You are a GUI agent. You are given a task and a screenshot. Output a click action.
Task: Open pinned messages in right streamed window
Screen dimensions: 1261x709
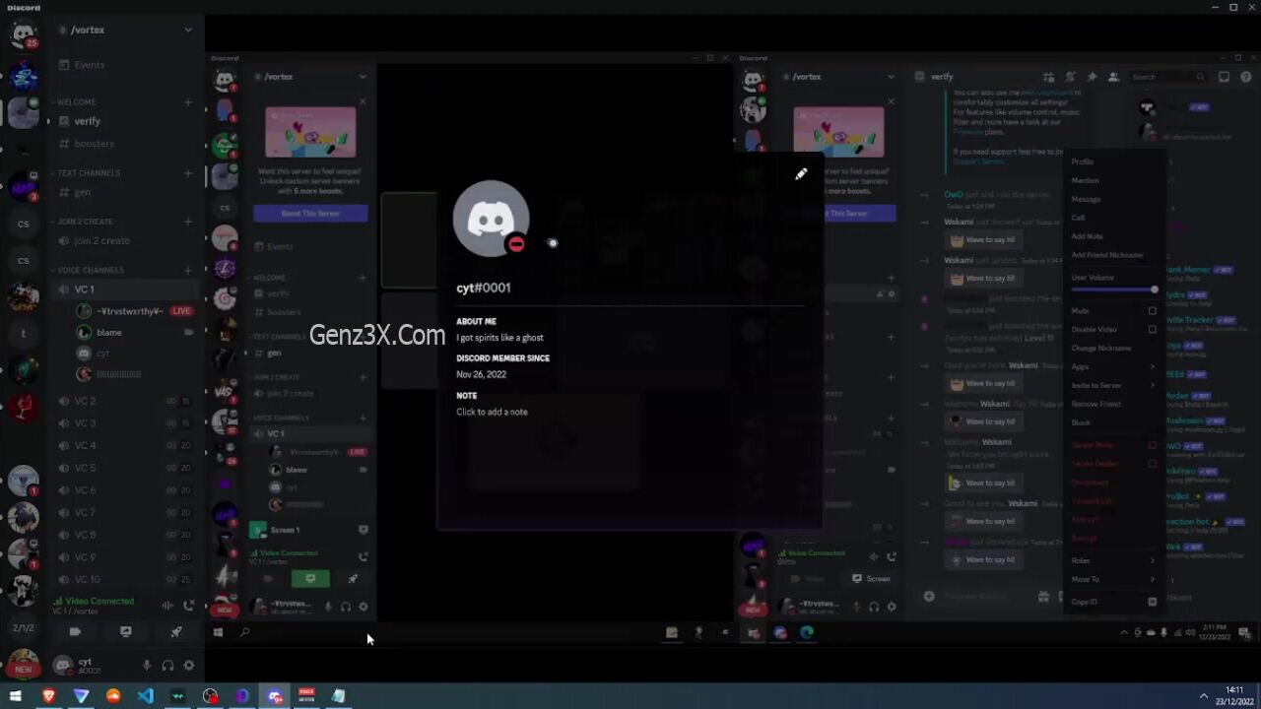click(1092, 77)
